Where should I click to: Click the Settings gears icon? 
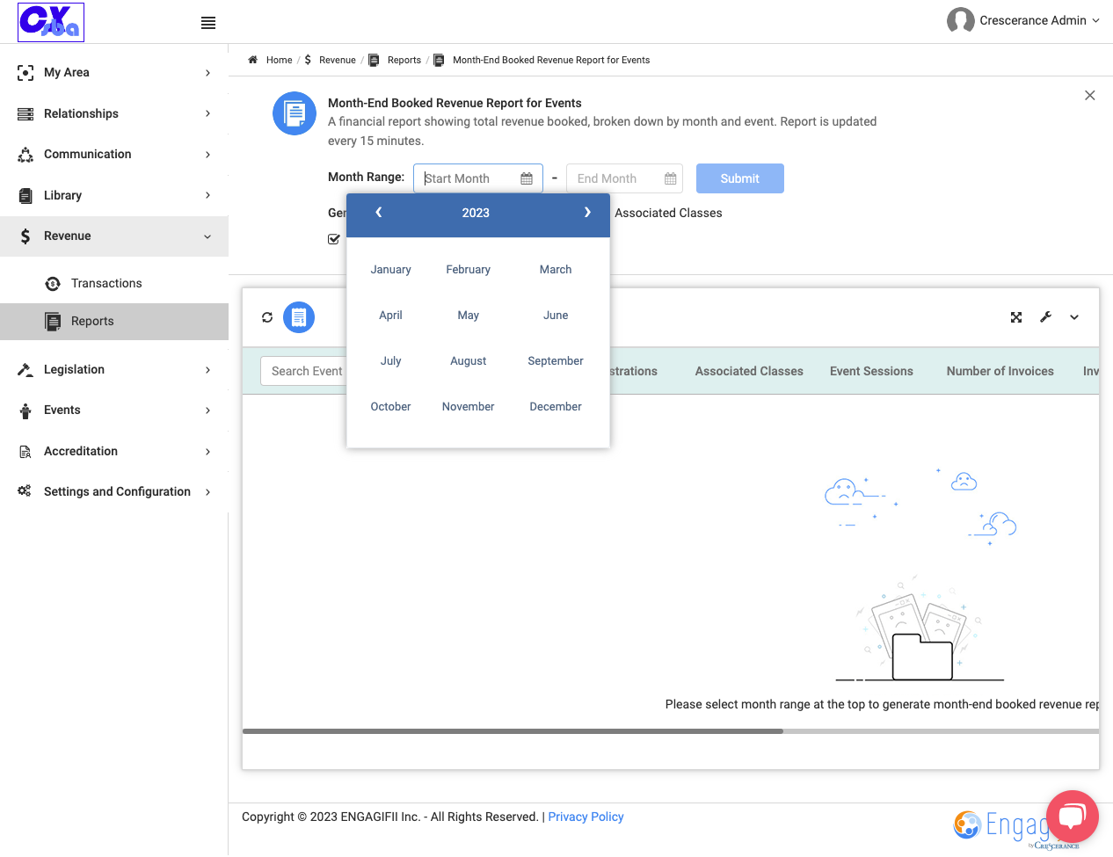(25, 491)
